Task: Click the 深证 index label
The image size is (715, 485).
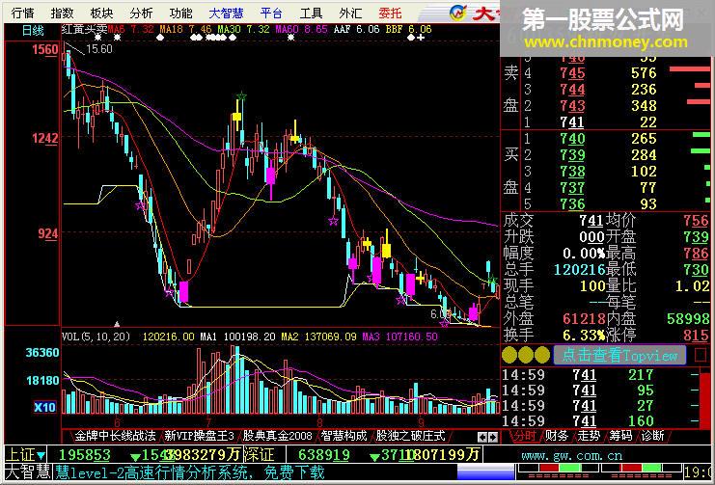Action: click(259, 454)
